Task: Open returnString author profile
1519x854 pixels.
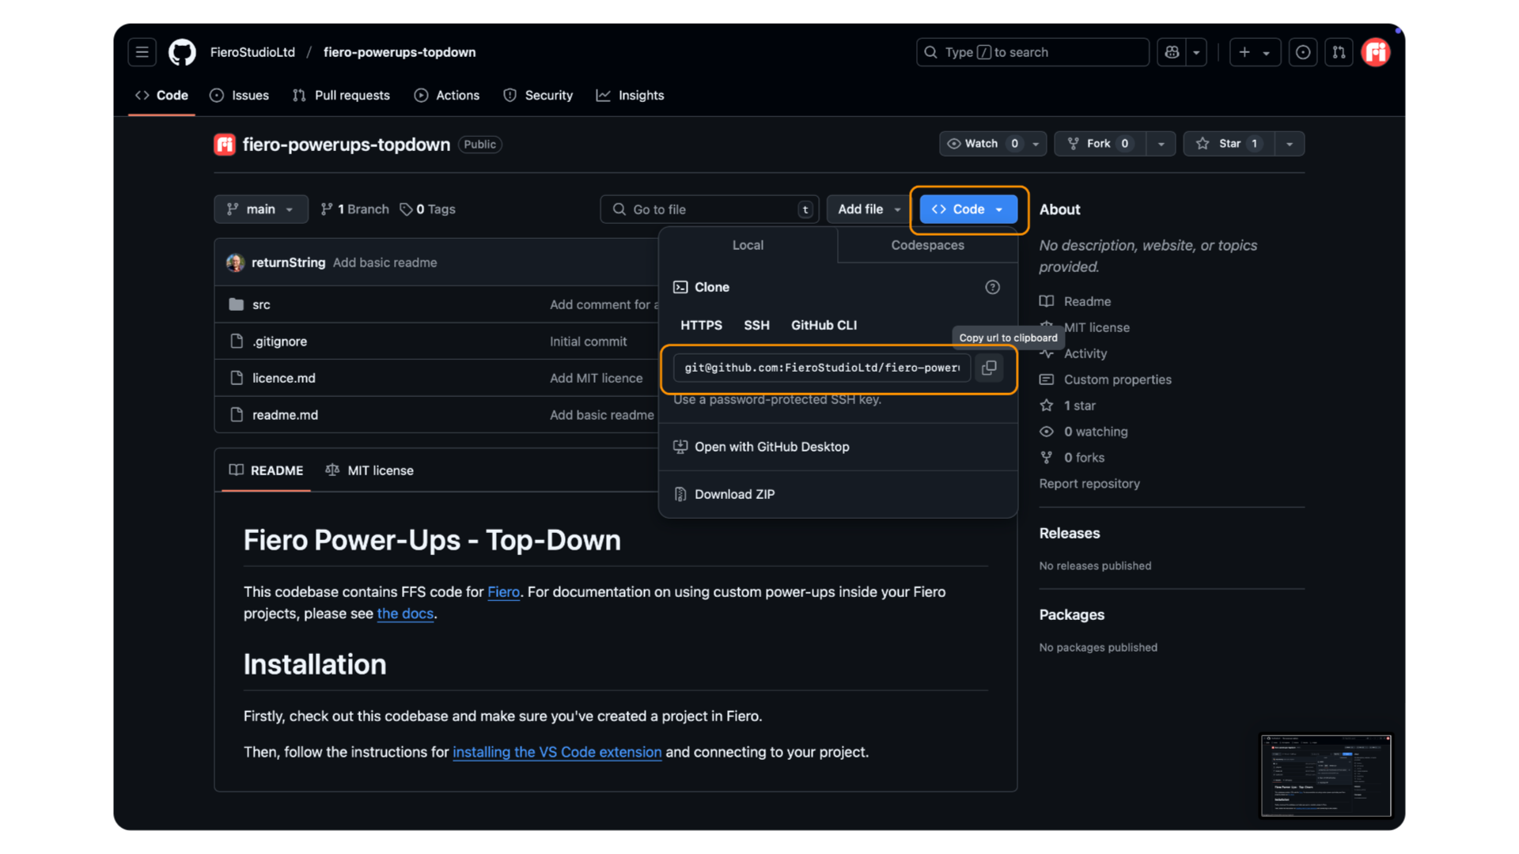Action: 288,263
